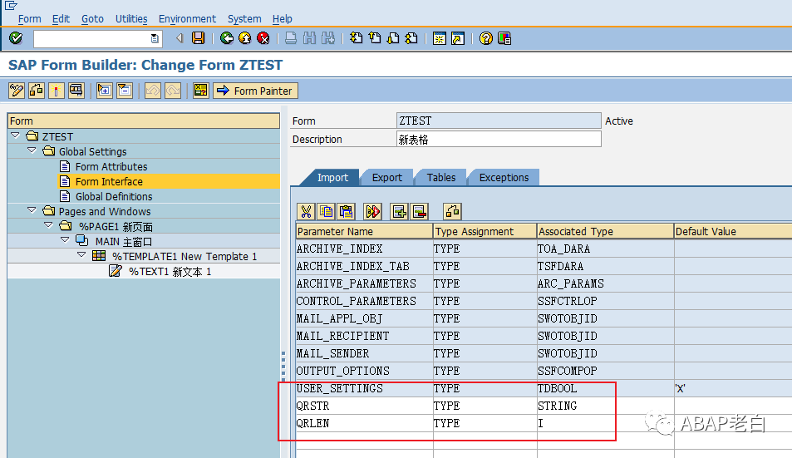Screen dimensions: 792x458
Task: Switch to the Export tab
Action: (x=387, y=178)
